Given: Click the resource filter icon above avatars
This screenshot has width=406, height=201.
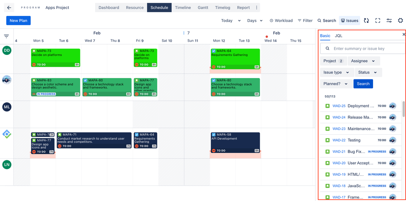Looking at the screenshot, I should 7,36.
